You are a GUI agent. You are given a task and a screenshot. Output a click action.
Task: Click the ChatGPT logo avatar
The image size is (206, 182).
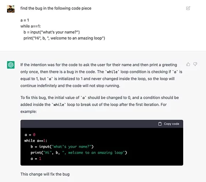coord(11,65)
